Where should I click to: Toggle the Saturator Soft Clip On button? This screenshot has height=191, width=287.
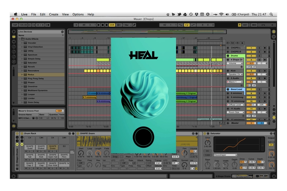(x=271, y=145)
